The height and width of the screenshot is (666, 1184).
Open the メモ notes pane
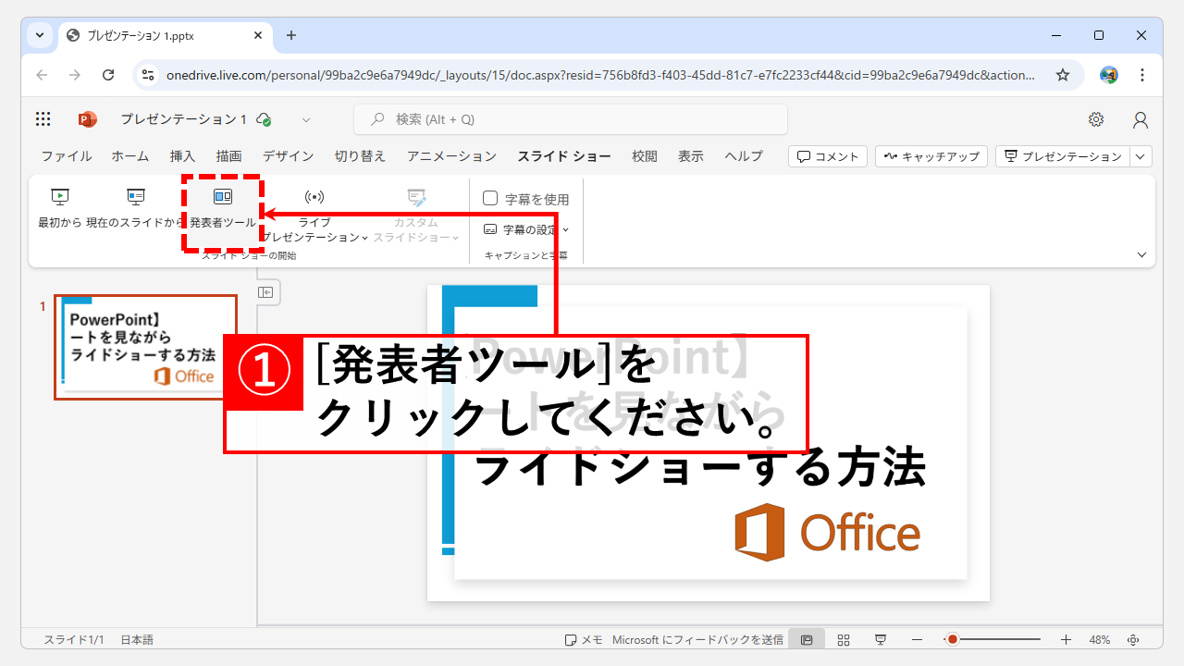(584, 640)
